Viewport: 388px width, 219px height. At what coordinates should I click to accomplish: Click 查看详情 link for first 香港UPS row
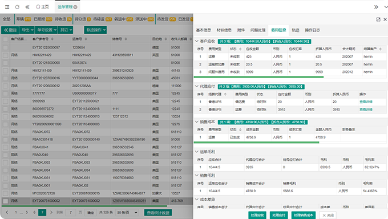366,102
